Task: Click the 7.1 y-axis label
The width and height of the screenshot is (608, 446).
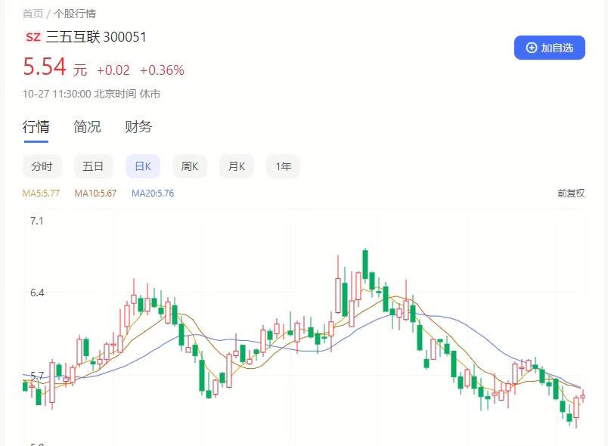Action: (37, 221)
